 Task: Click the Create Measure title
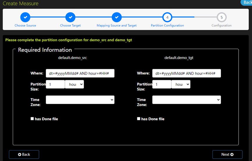pos(21,3)
